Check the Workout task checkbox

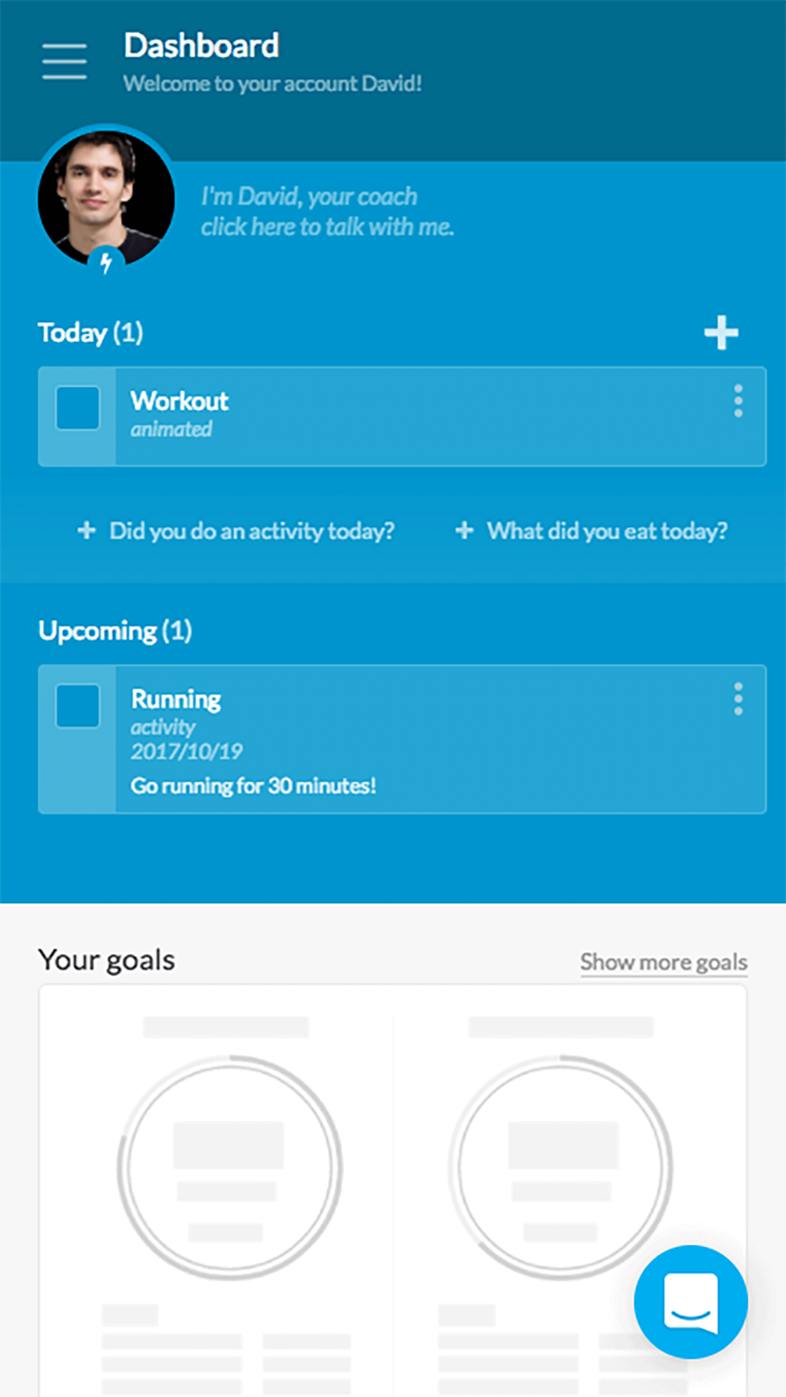tap(78, 408)
